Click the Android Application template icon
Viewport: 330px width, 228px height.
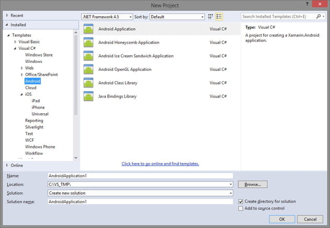89,29
